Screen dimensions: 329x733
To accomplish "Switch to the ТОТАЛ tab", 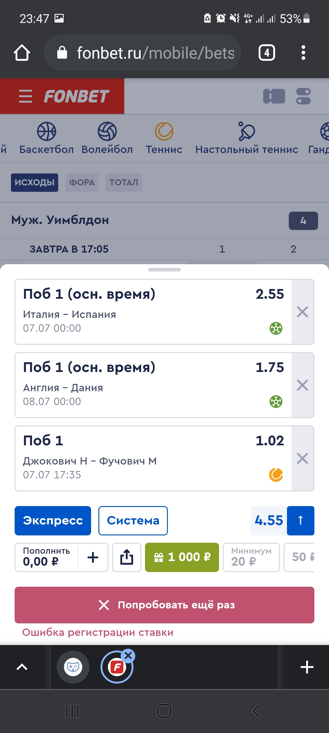I will tap(124, 183).
